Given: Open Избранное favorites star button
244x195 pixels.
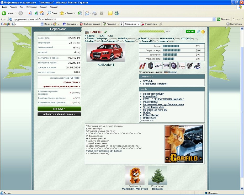Looking at the screenshot, I should coord(67,13).
